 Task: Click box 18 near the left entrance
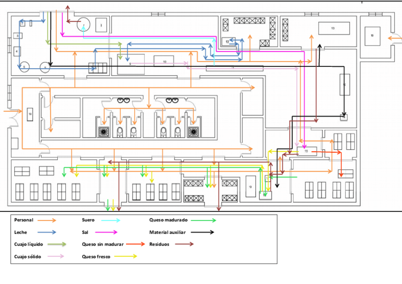(30, 114)
